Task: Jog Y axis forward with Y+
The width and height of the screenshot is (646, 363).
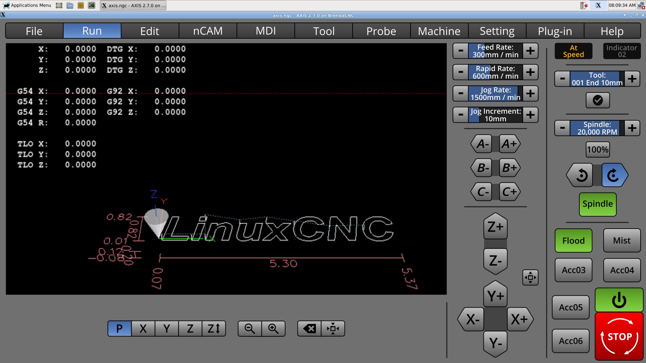Action: (495, 295)
